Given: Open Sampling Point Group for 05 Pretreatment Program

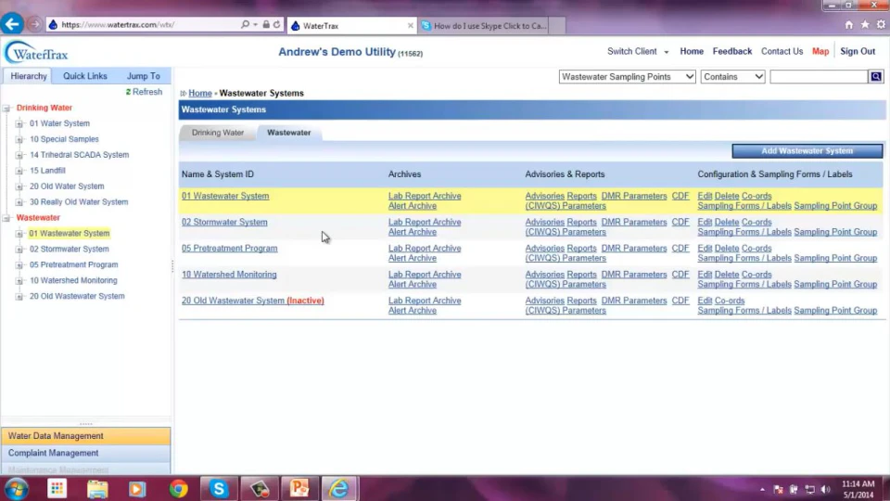Looking at the screenshot, I should 835,258.
